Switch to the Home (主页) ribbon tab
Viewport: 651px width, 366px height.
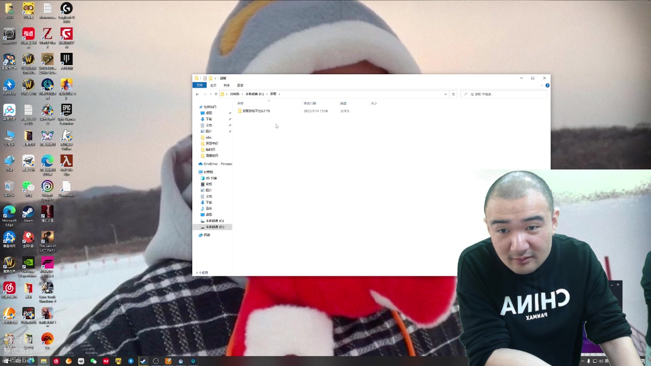pos(213,85)
